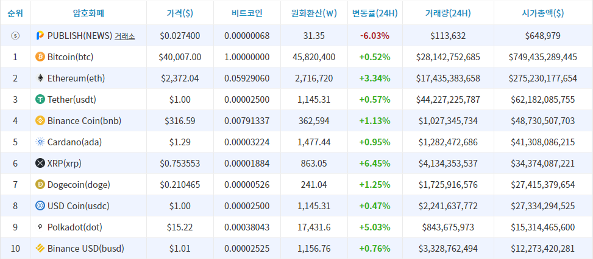The height and width of the screenshot is (259, 593).
Task: Click the Tether green logo icon
Action: (40, 100)
